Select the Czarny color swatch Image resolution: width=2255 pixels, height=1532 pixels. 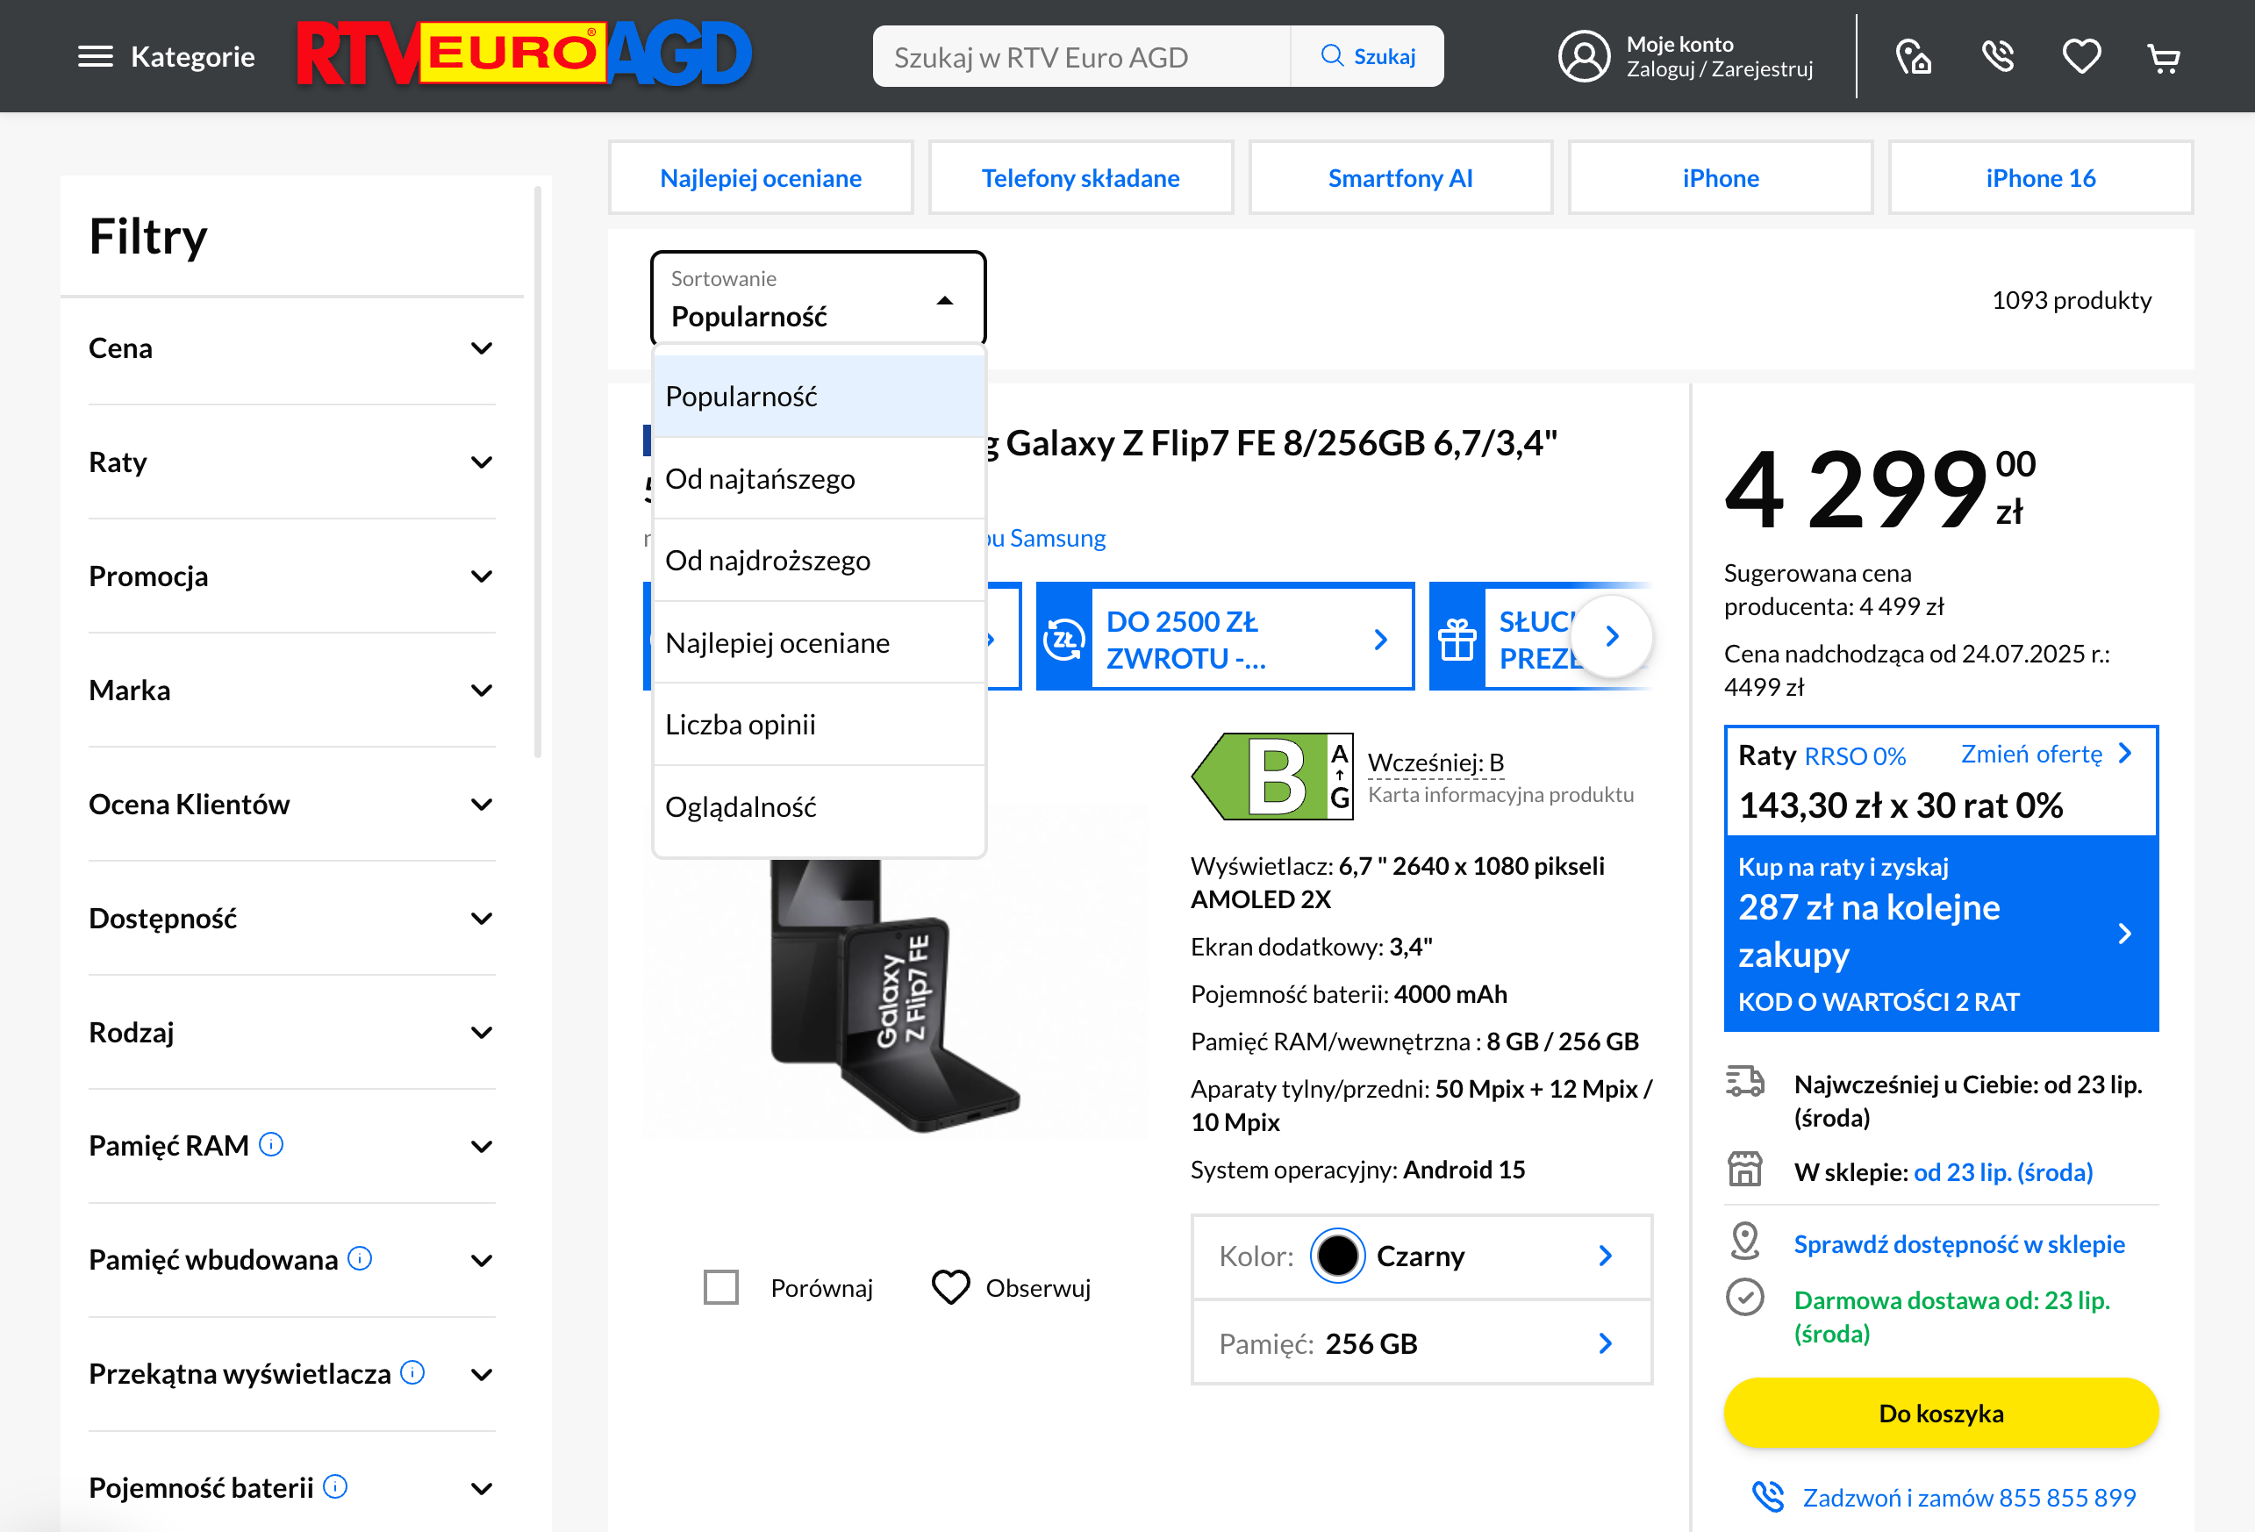(x=1337, y=1255)
